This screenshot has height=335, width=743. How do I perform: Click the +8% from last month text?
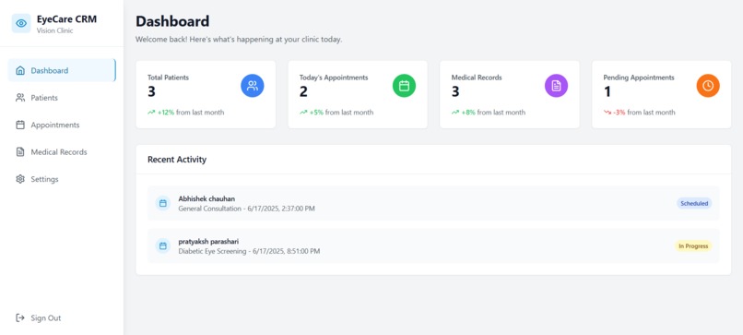pos(493,113)
